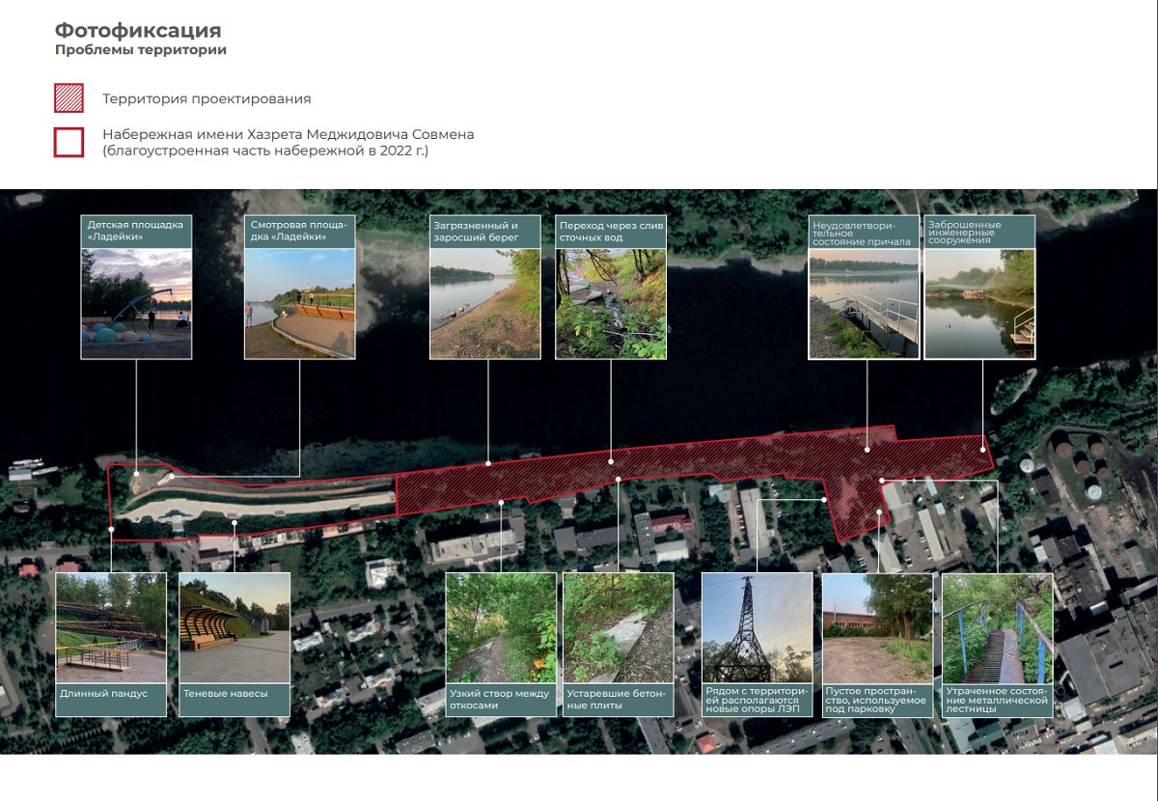Select the Переход через слив сточных вод photo
This screenshot has height=801, width=1158.
click(611, 303)
